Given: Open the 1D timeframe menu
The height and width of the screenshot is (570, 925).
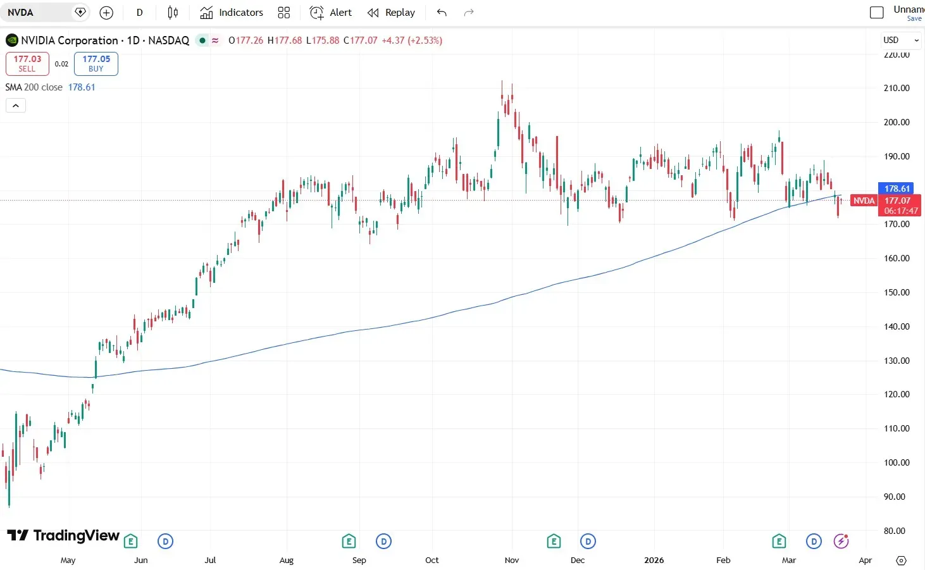Looking at the screenshot, I should point(139,12).
